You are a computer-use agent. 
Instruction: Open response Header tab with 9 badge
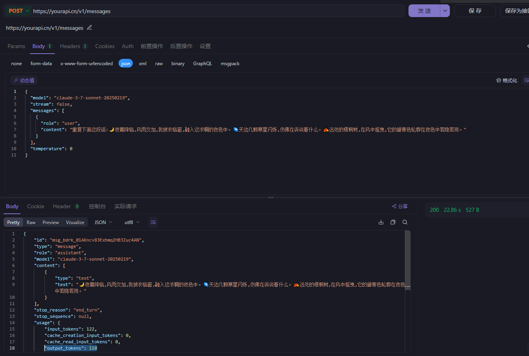pos(66,206)
